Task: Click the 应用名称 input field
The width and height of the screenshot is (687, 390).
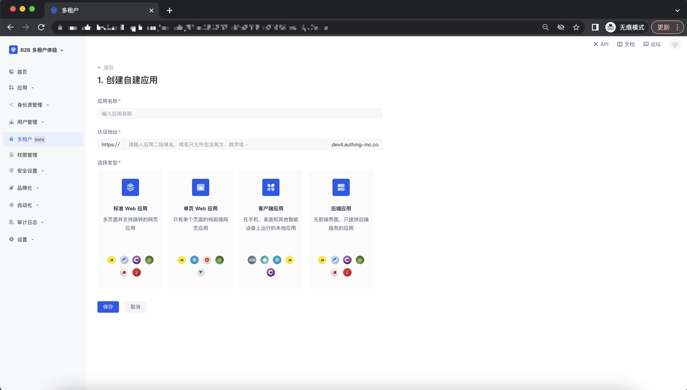Action: [240, 114]
